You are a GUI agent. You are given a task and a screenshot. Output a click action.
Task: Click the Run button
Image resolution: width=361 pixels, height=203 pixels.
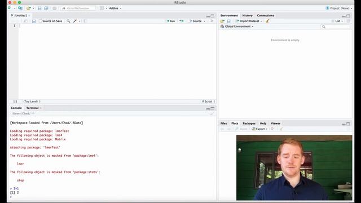point(170,21)
